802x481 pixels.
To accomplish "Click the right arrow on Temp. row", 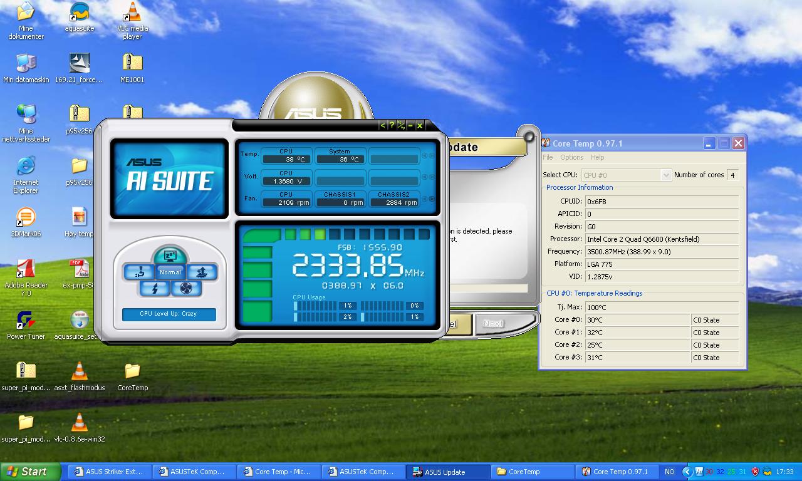I will (x=431, y=155).
